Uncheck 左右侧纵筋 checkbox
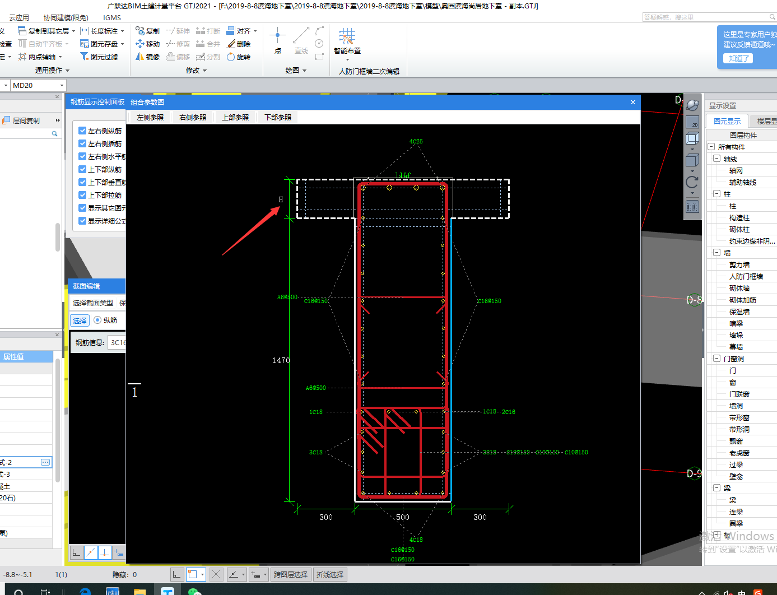The width and height of the screenshot is (777, 595). [82, 131]
